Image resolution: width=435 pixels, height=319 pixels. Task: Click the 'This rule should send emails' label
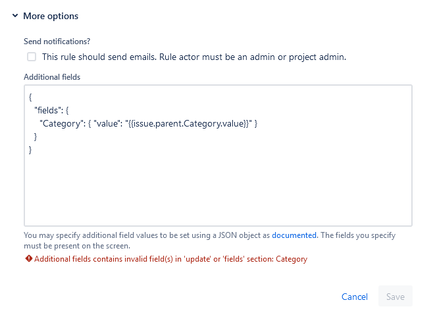[x=193, y=57]
